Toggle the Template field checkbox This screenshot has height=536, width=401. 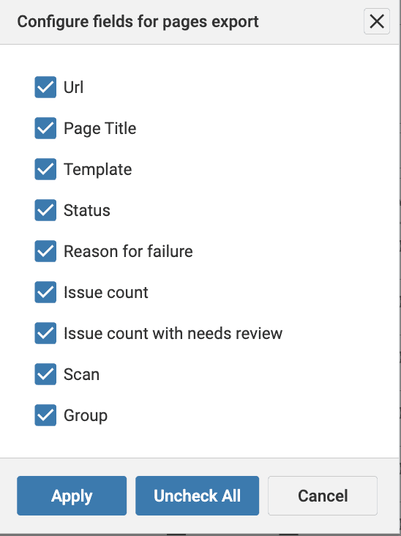[x=45, y=169]
